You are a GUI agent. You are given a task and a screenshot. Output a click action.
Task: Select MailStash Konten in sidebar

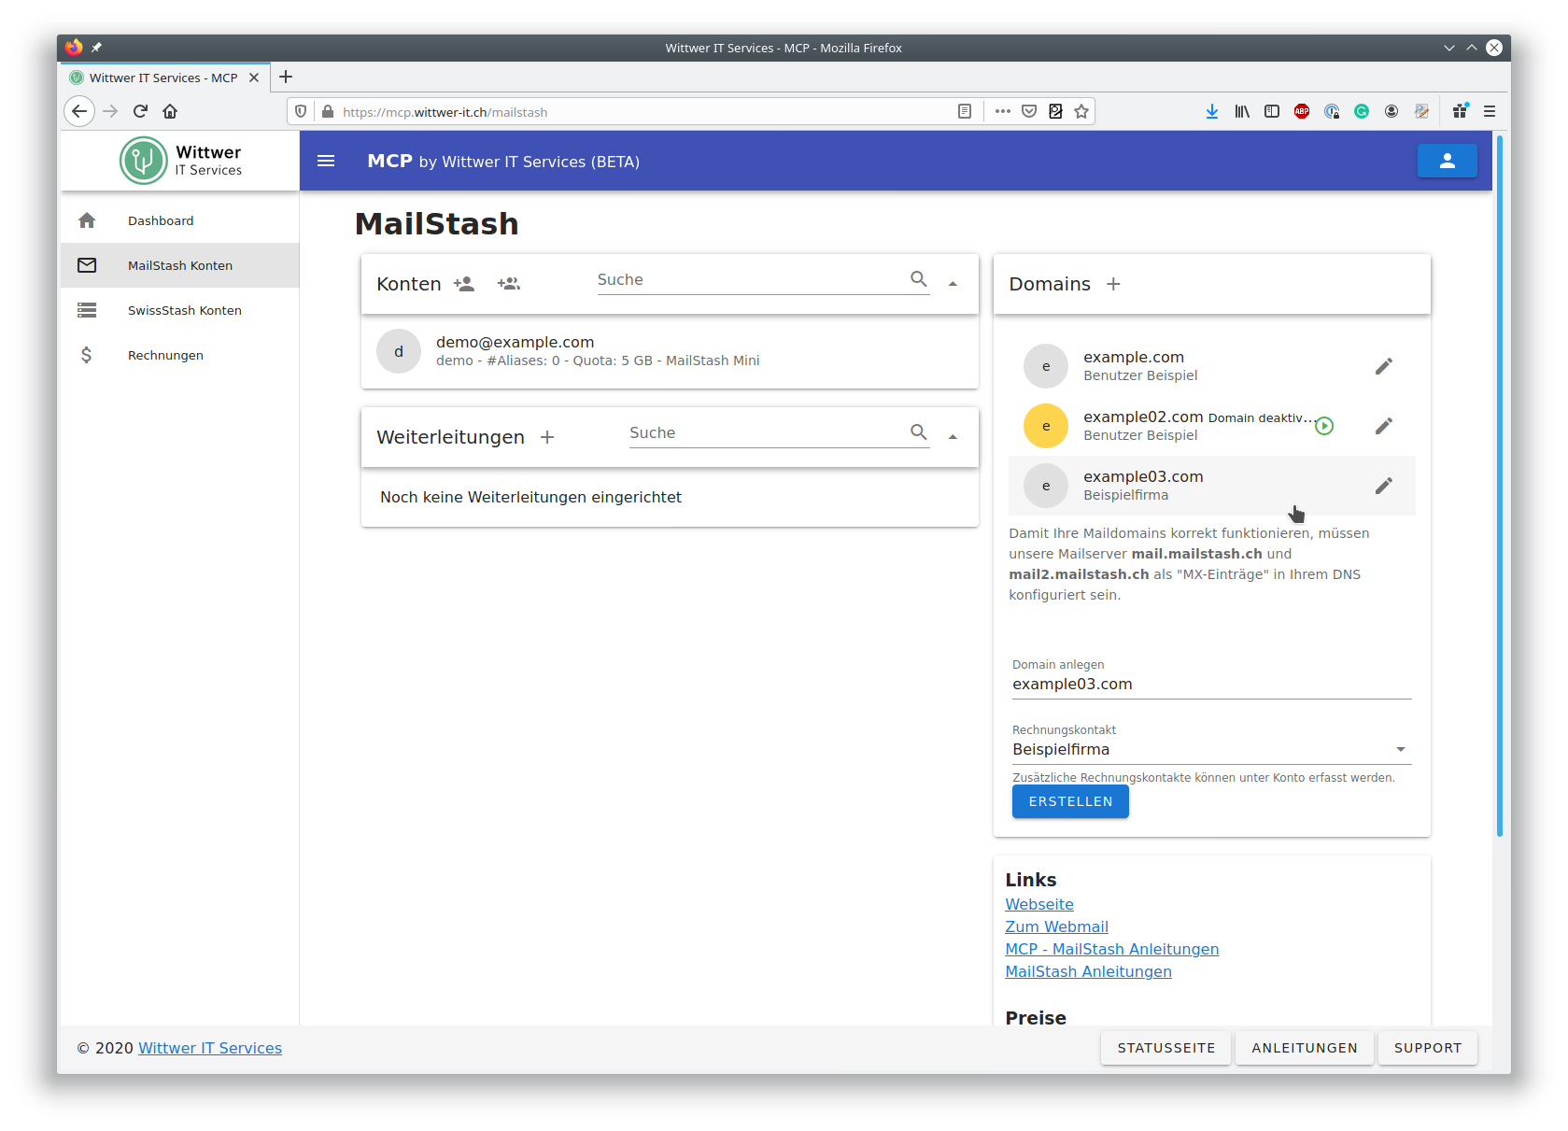tap(180, 265)
